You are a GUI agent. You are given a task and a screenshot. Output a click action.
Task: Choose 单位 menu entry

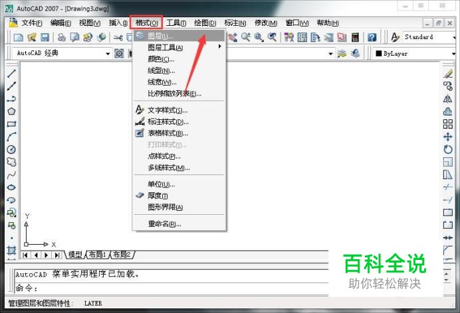(179, 184)
